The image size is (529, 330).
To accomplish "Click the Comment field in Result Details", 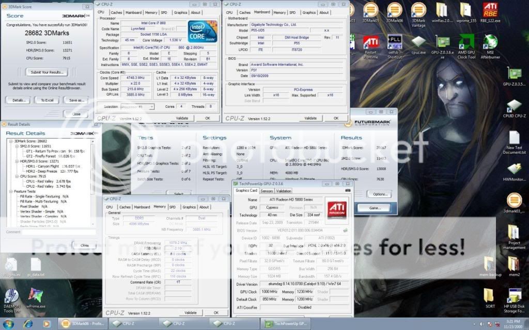I will coord(59,232).
